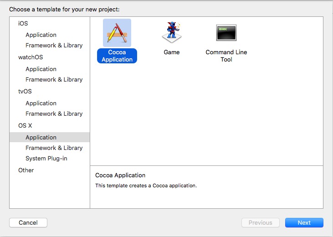Select the Cocoa Application template icon

coord(117,33)
